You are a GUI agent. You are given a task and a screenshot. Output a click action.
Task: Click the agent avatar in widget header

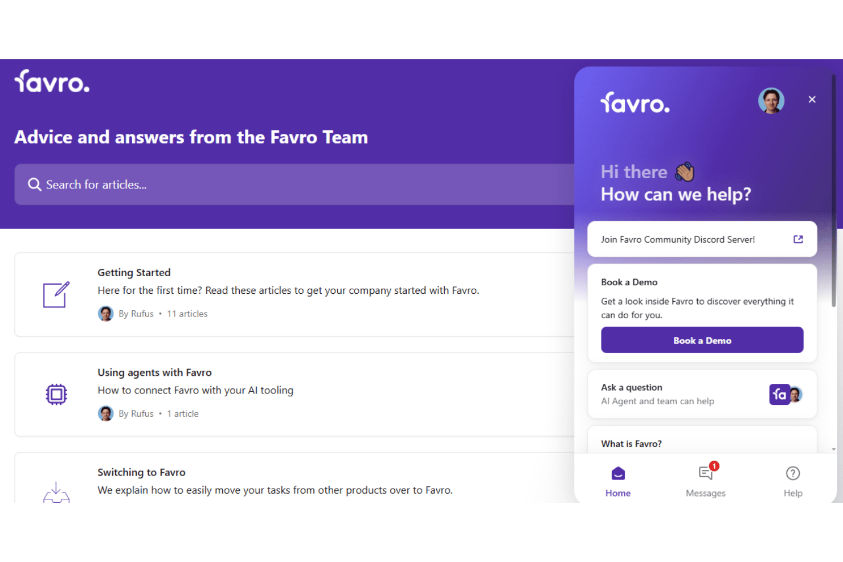click(771, 101)
